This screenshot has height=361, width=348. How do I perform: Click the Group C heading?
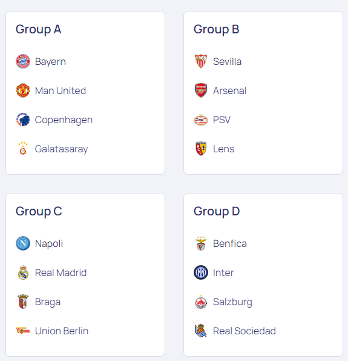[39, 211]
